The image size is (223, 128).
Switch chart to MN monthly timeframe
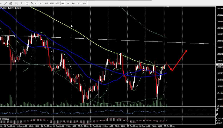click(x=84, y=3)
